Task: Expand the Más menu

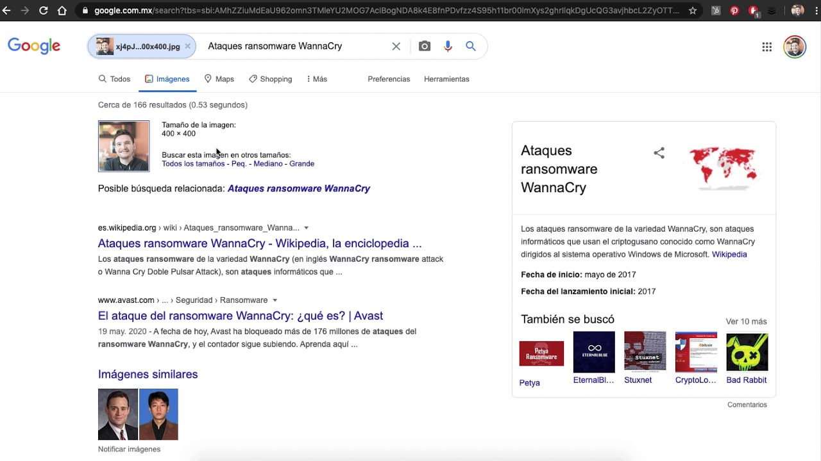Action: pos(317,79)
